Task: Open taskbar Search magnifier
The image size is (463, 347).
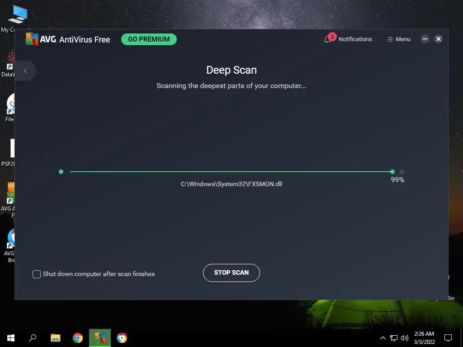Action: pos(33,338)
